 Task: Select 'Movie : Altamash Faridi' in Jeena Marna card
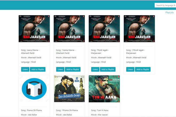[x=31, y=57]
